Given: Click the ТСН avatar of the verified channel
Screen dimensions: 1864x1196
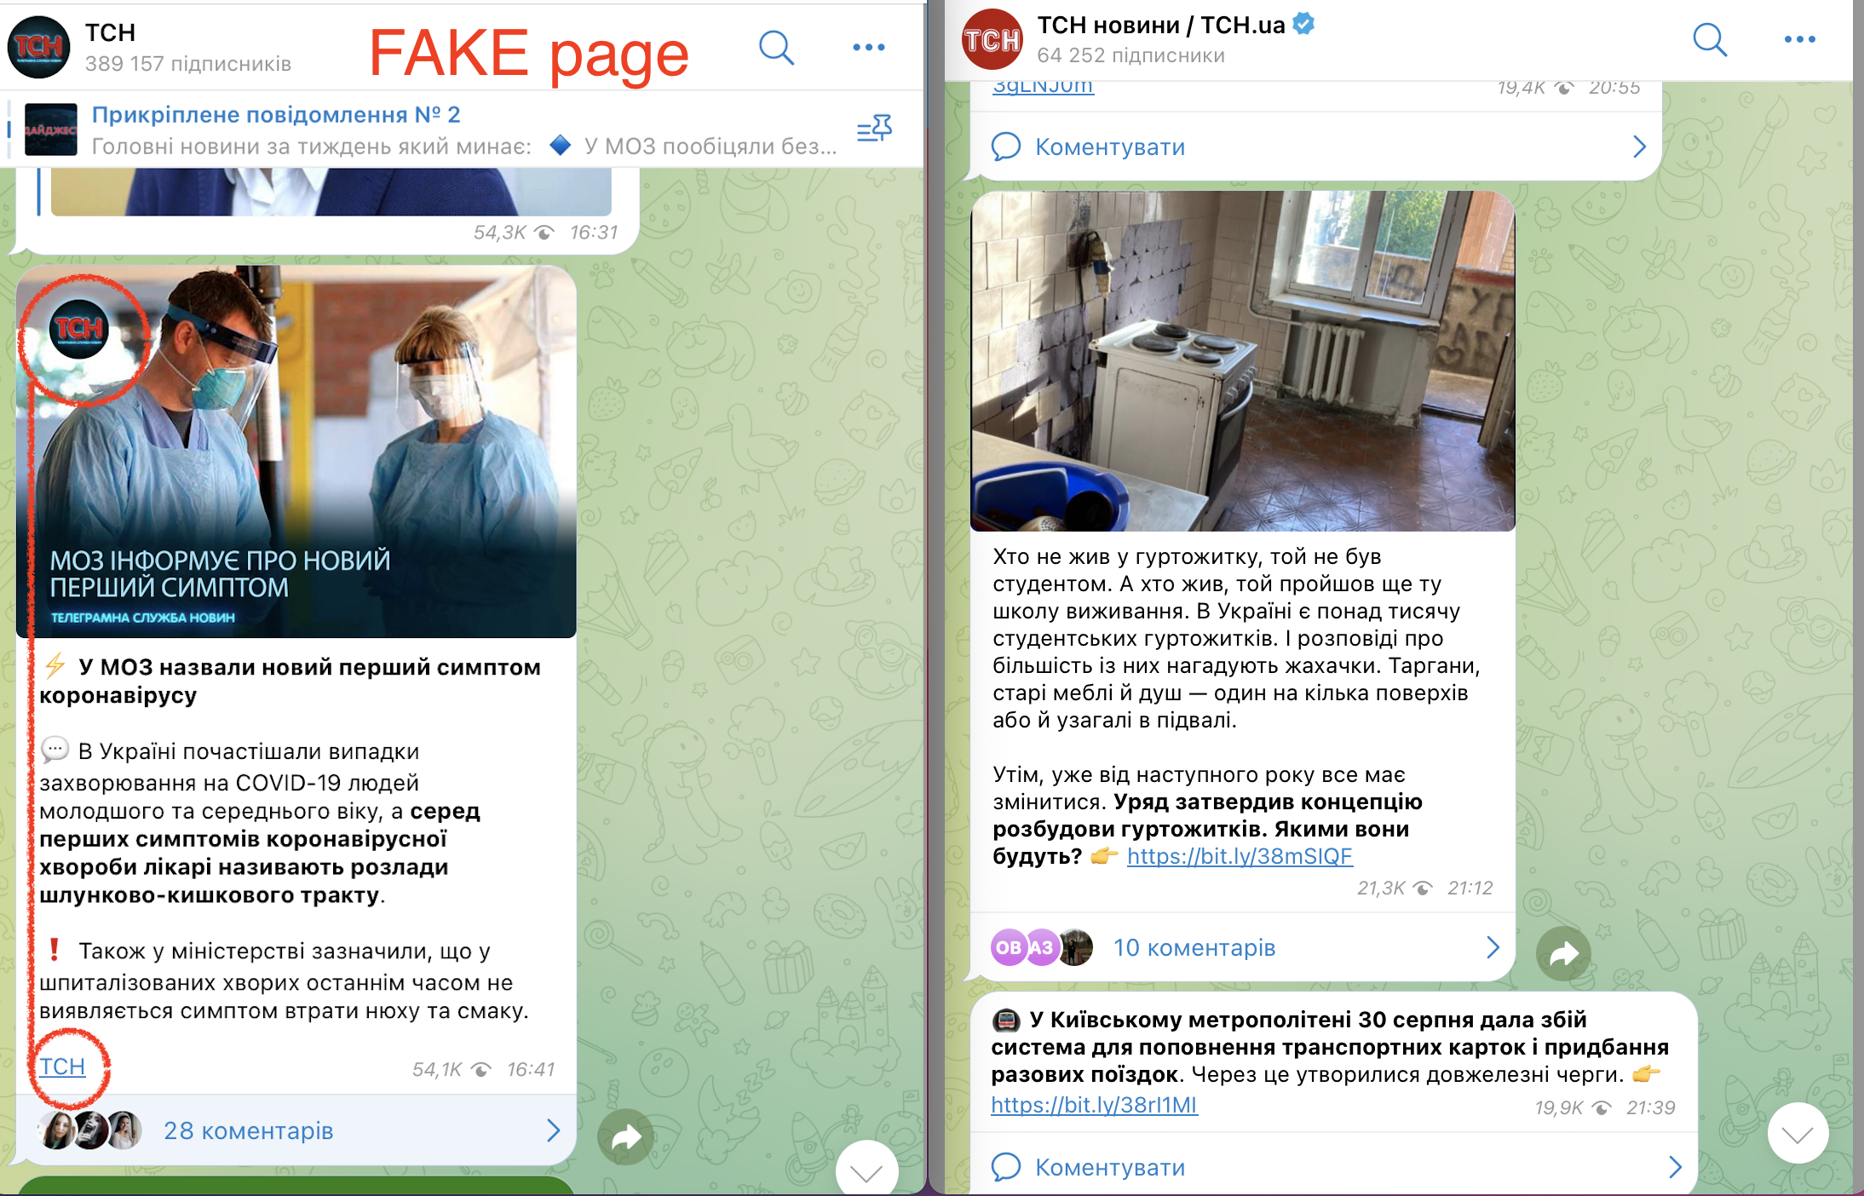Looking at the screenshot, I should [x=992, y=40].
